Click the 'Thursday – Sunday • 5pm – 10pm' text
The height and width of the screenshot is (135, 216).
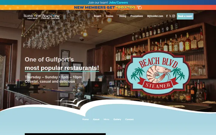53,77
